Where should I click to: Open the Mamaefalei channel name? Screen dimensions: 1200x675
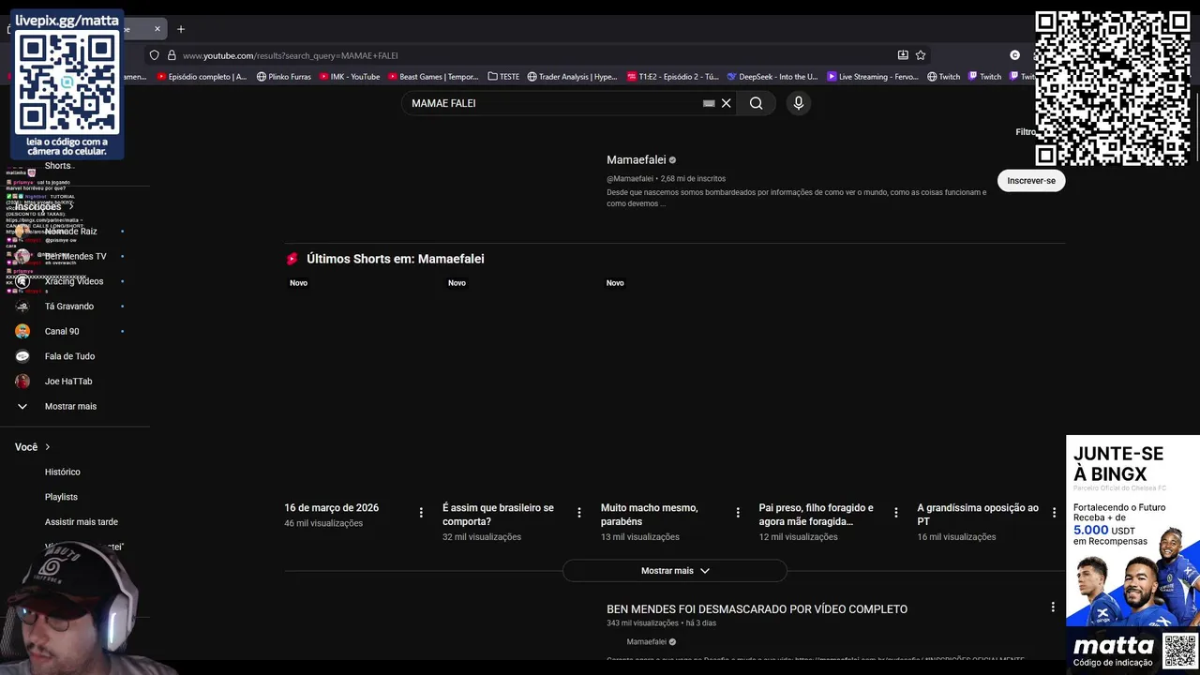636,160
